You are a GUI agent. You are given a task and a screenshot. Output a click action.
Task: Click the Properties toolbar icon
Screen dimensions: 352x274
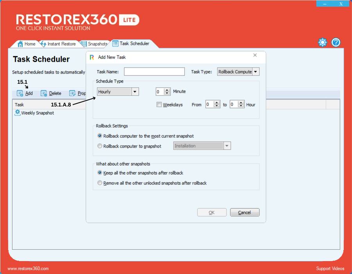(72, 94)
